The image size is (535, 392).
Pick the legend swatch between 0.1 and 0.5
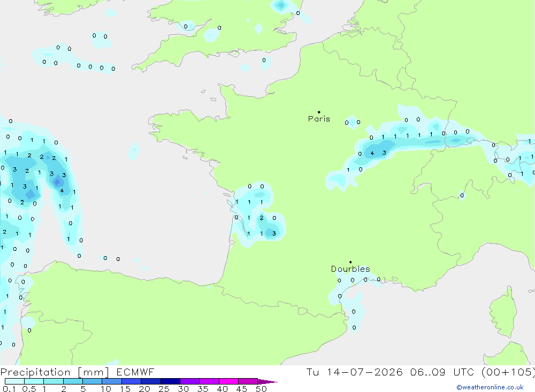pyautogui.click(x=14, y=381)
